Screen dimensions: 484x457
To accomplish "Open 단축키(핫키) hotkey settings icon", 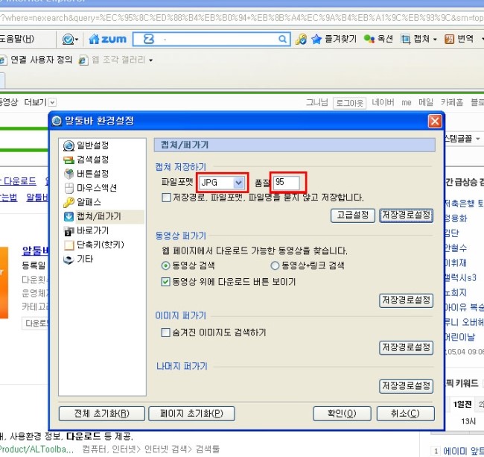I will [69, 245].
